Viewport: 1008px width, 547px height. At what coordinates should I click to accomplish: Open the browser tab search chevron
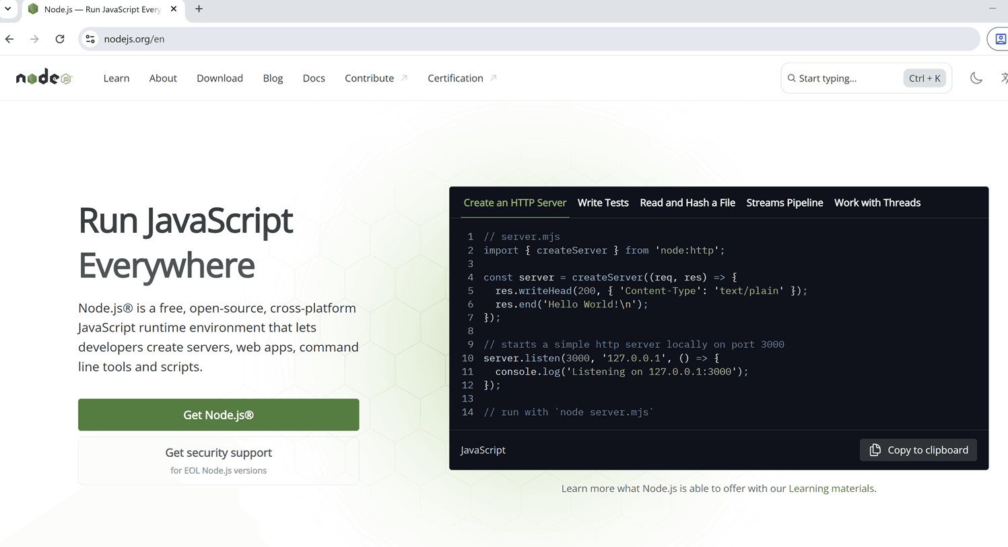[x=7, y=9]
